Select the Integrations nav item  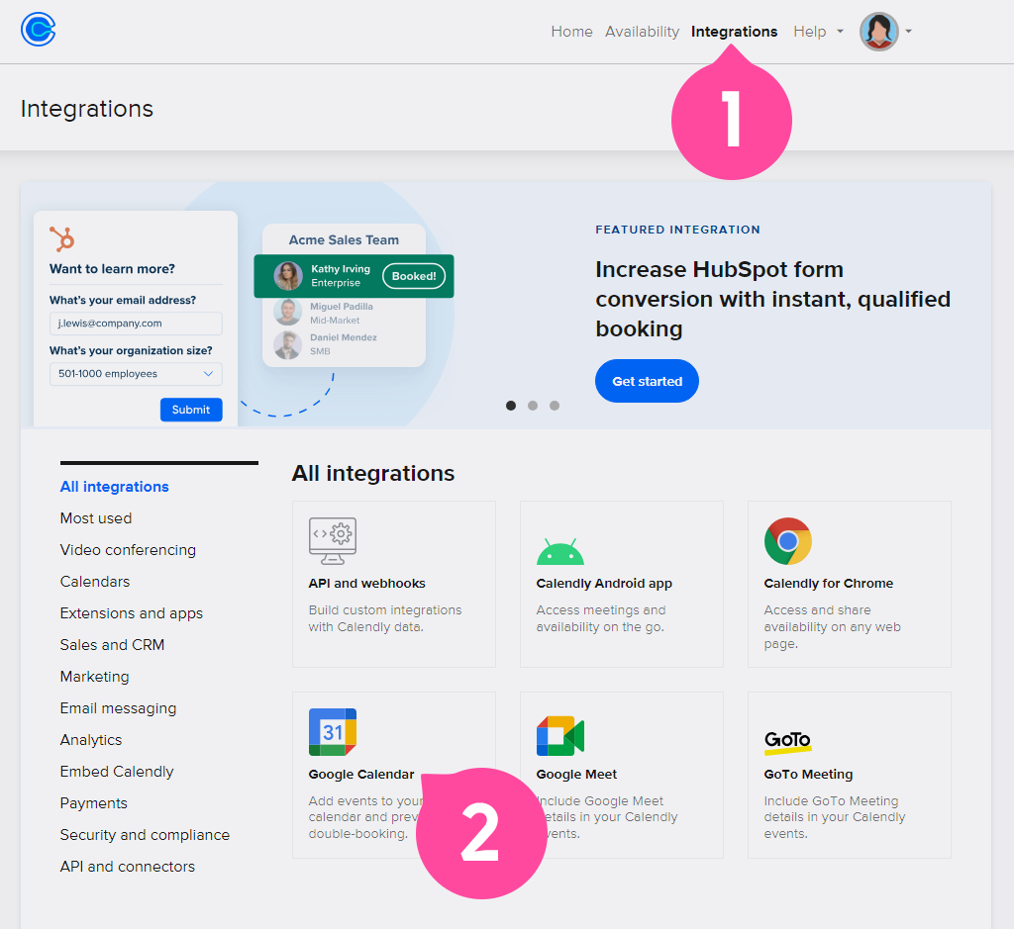(734, 31)
